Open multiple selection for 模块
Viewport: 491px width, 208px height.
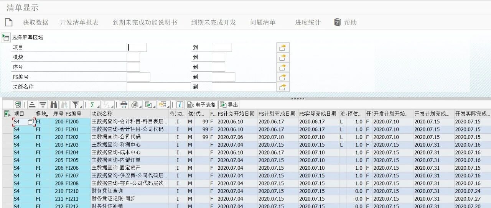(x=283, y=57)
